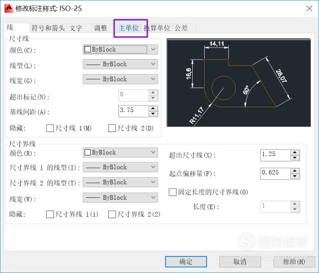This screenshot has height=273, width=319.
Task: Go to the 公差 tab
Action: tap(184, 28)
